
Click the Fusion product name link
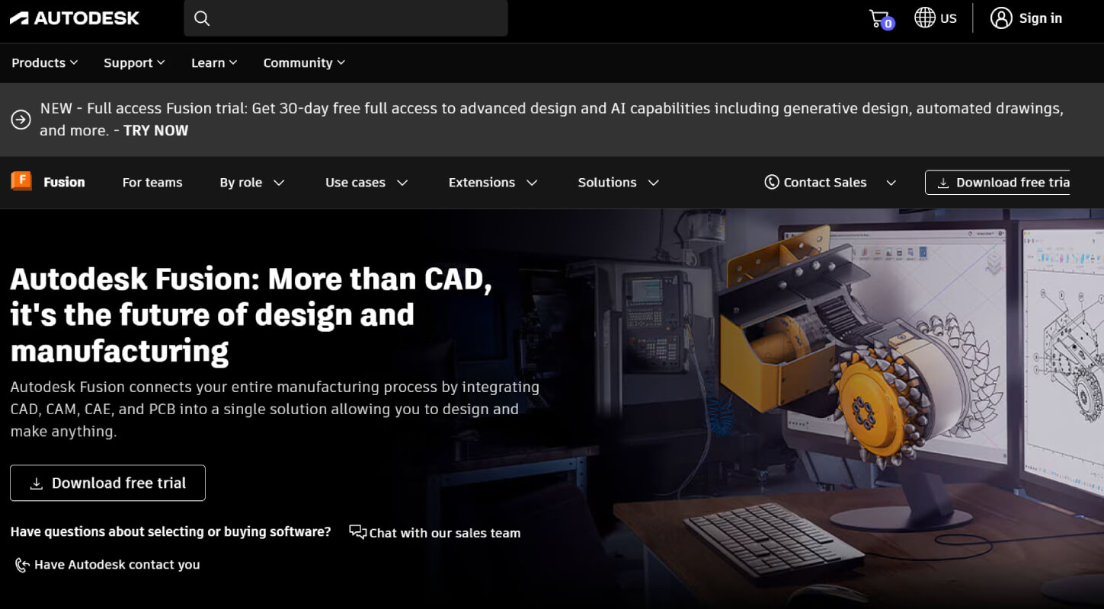click(x=64, y=182)
